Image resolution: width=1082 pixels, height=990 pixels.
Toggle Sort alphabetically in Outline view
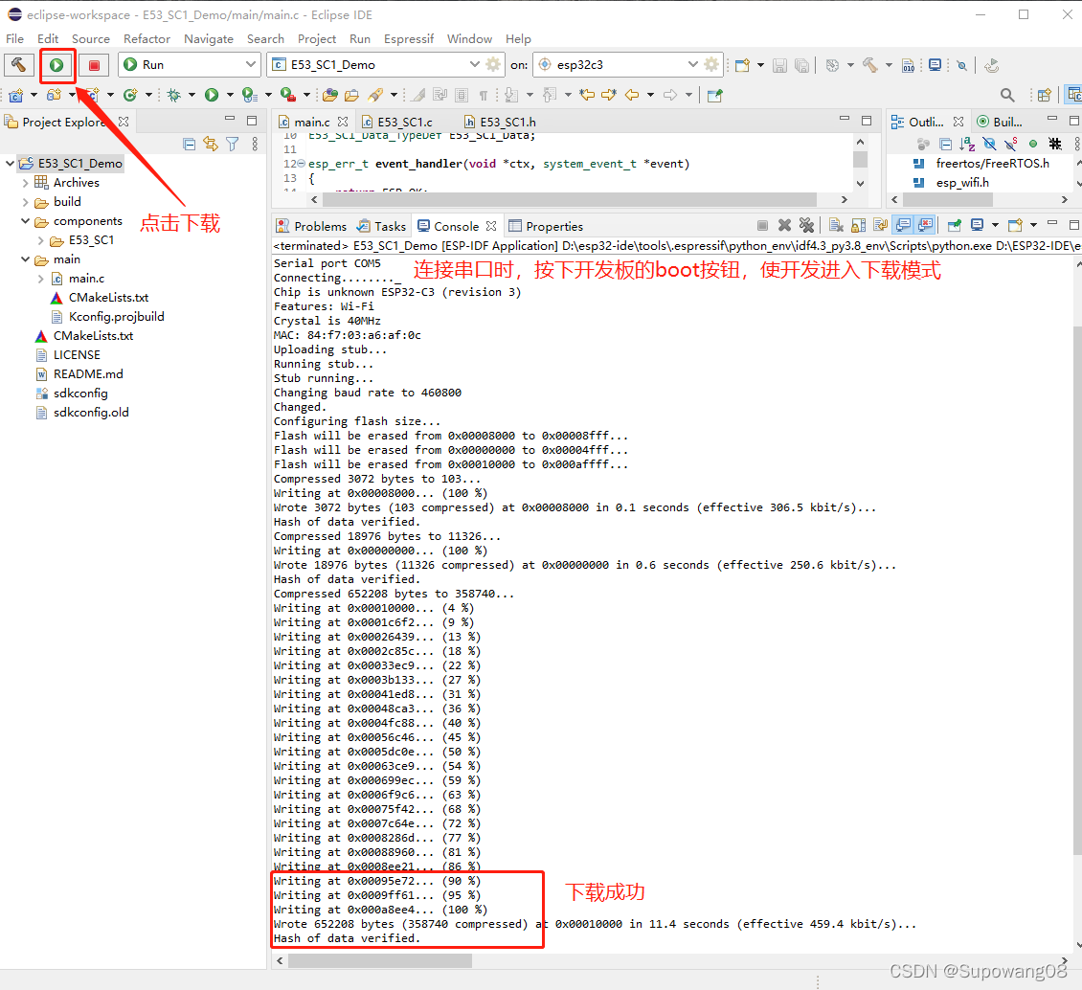(x=967, y=145)
